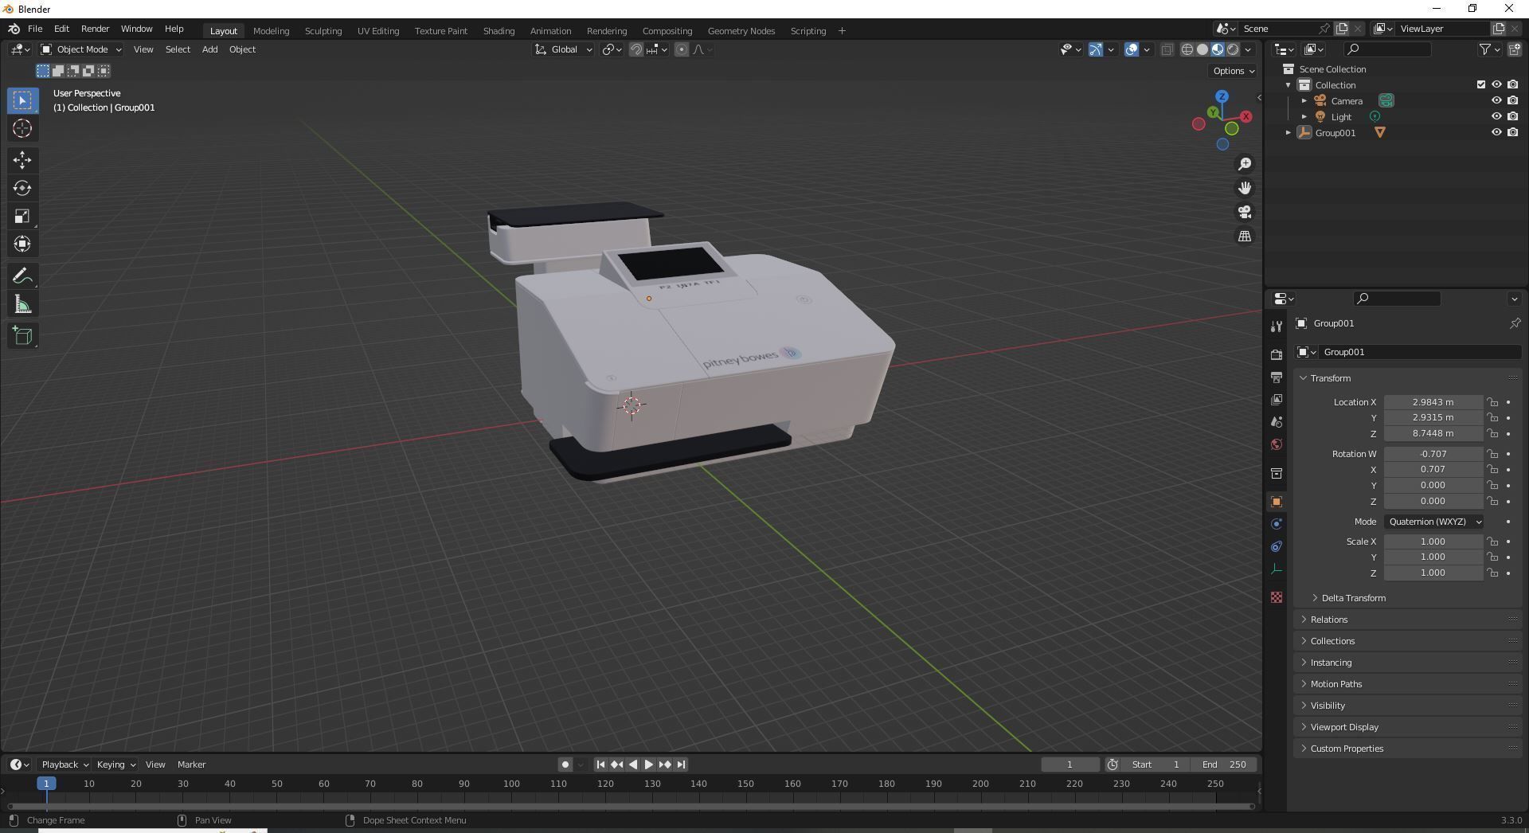Switch to the Shading workspace tab
Image resolution: width=1529 pixels, height=833 pixels.
(499, 31)
